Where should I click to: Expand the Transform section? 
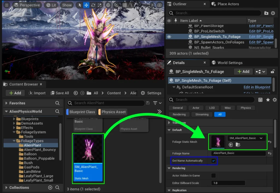pos(169,123)
